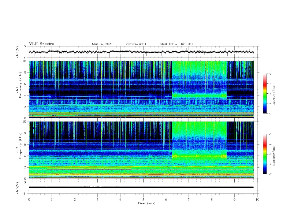Click the ch.2 spectrogram green burst region
The height and width of the screenshot is (224, 290).
[x=199, y=141]
